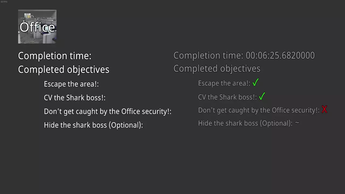Click white Hide the shark boss (Optional) label
The height and width of the screenshot is (194, 345).
pyautogui.click(x=93, y=125)
